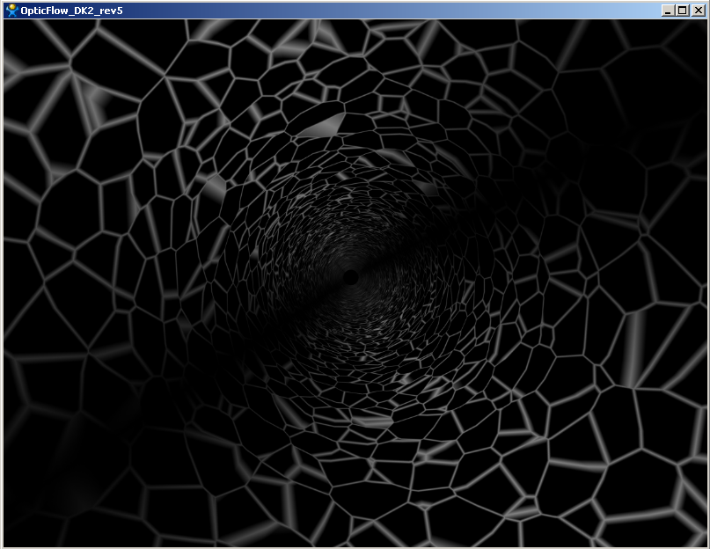710x549 pixels.
Task: Click the top-right corner of the tunnel view
Action: pos(703,24)
